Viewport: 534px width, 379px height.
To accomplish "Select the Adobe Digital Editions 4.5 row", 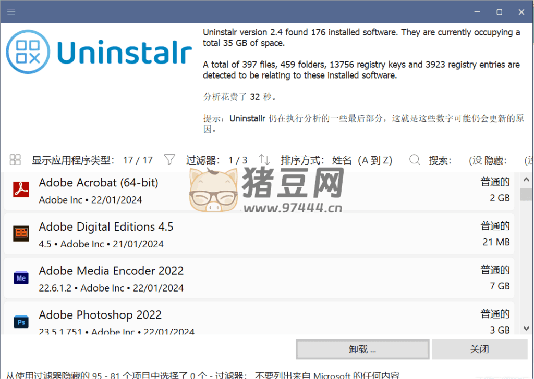I will [259, 234].
